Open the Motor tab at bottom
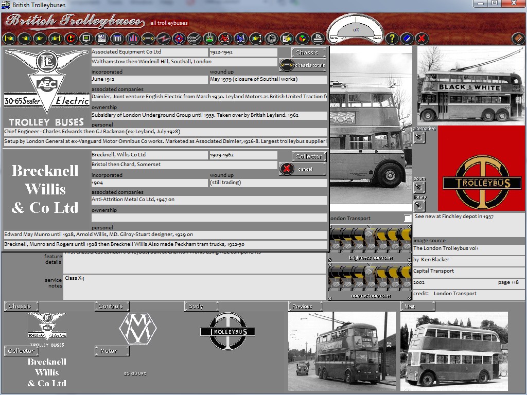This screenshot has width=527, height=395. tap(112, 351)
